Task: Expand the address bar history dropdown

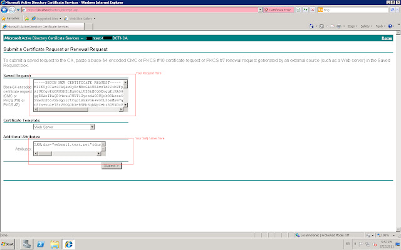Action: [260, 10]
